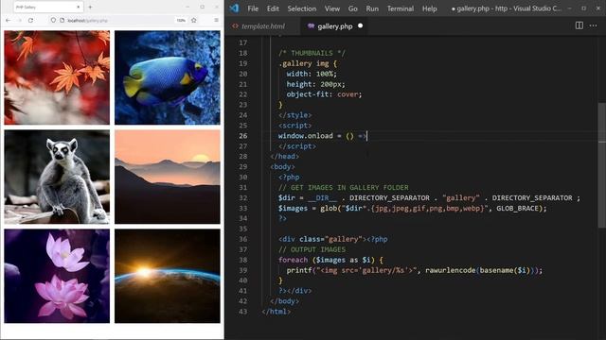606x340 pixels.
Task: Click the 'window.onload' text on line 26
Action: pyautogui.click(x=305, y=136)
